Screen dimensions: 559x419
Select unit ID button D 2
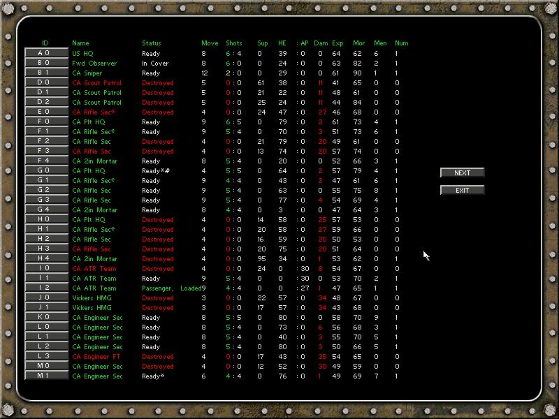click(x=46, y=102)
